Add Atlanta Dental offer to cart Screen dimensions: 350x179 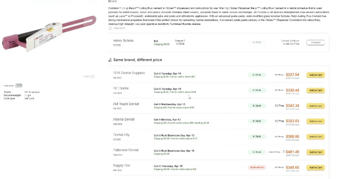[x=315, y=121]
